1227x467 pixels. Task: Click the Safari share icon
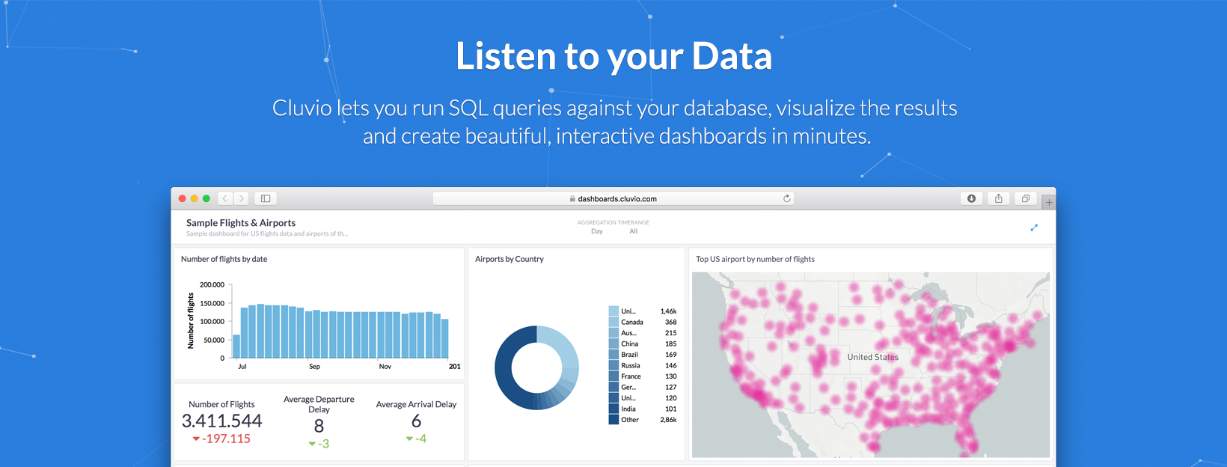coord(998,198)
